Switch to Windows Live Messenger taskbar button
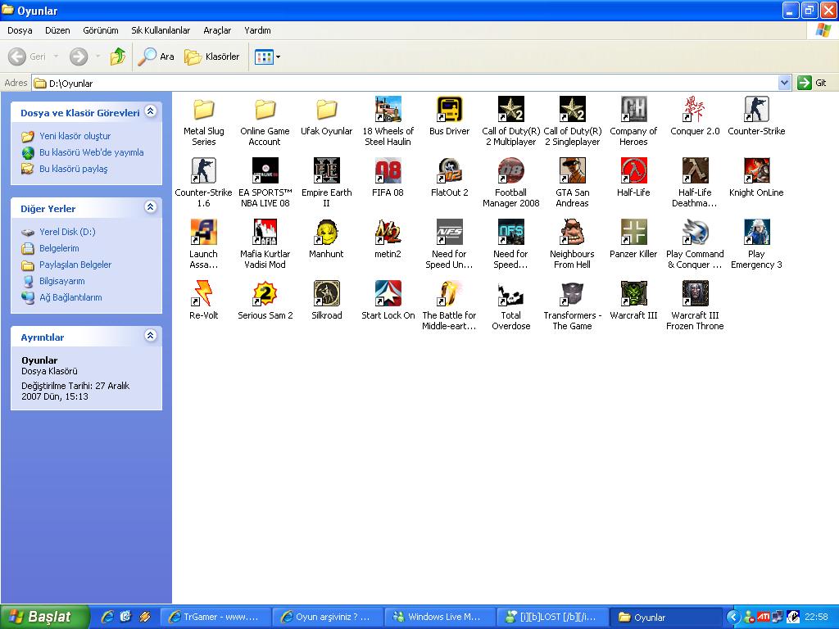Viewport: 839px width, 629px height. pyautogui.click(x=440, y=618)
